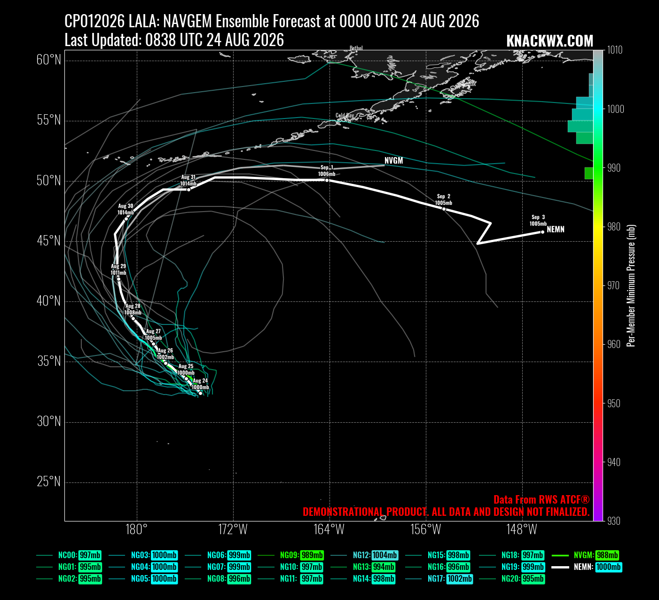Click the 45°N latitude label

pyautogui.click(x=49, y=241)
